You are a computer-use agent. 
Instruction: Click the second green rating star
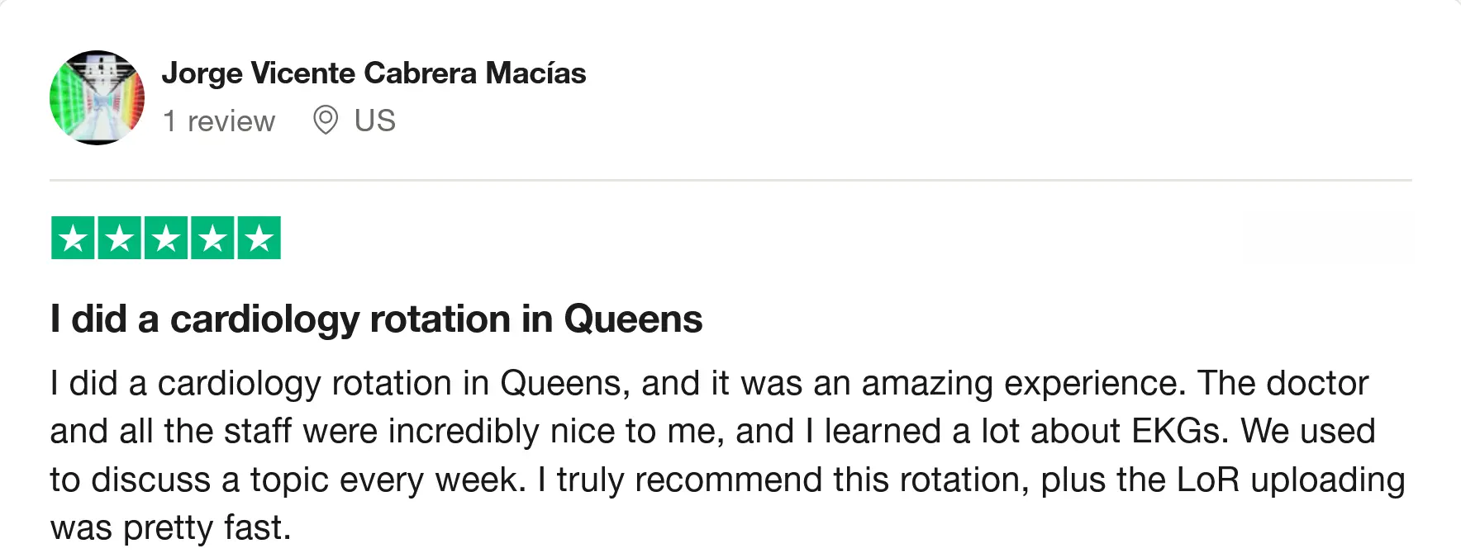(120, 239)
